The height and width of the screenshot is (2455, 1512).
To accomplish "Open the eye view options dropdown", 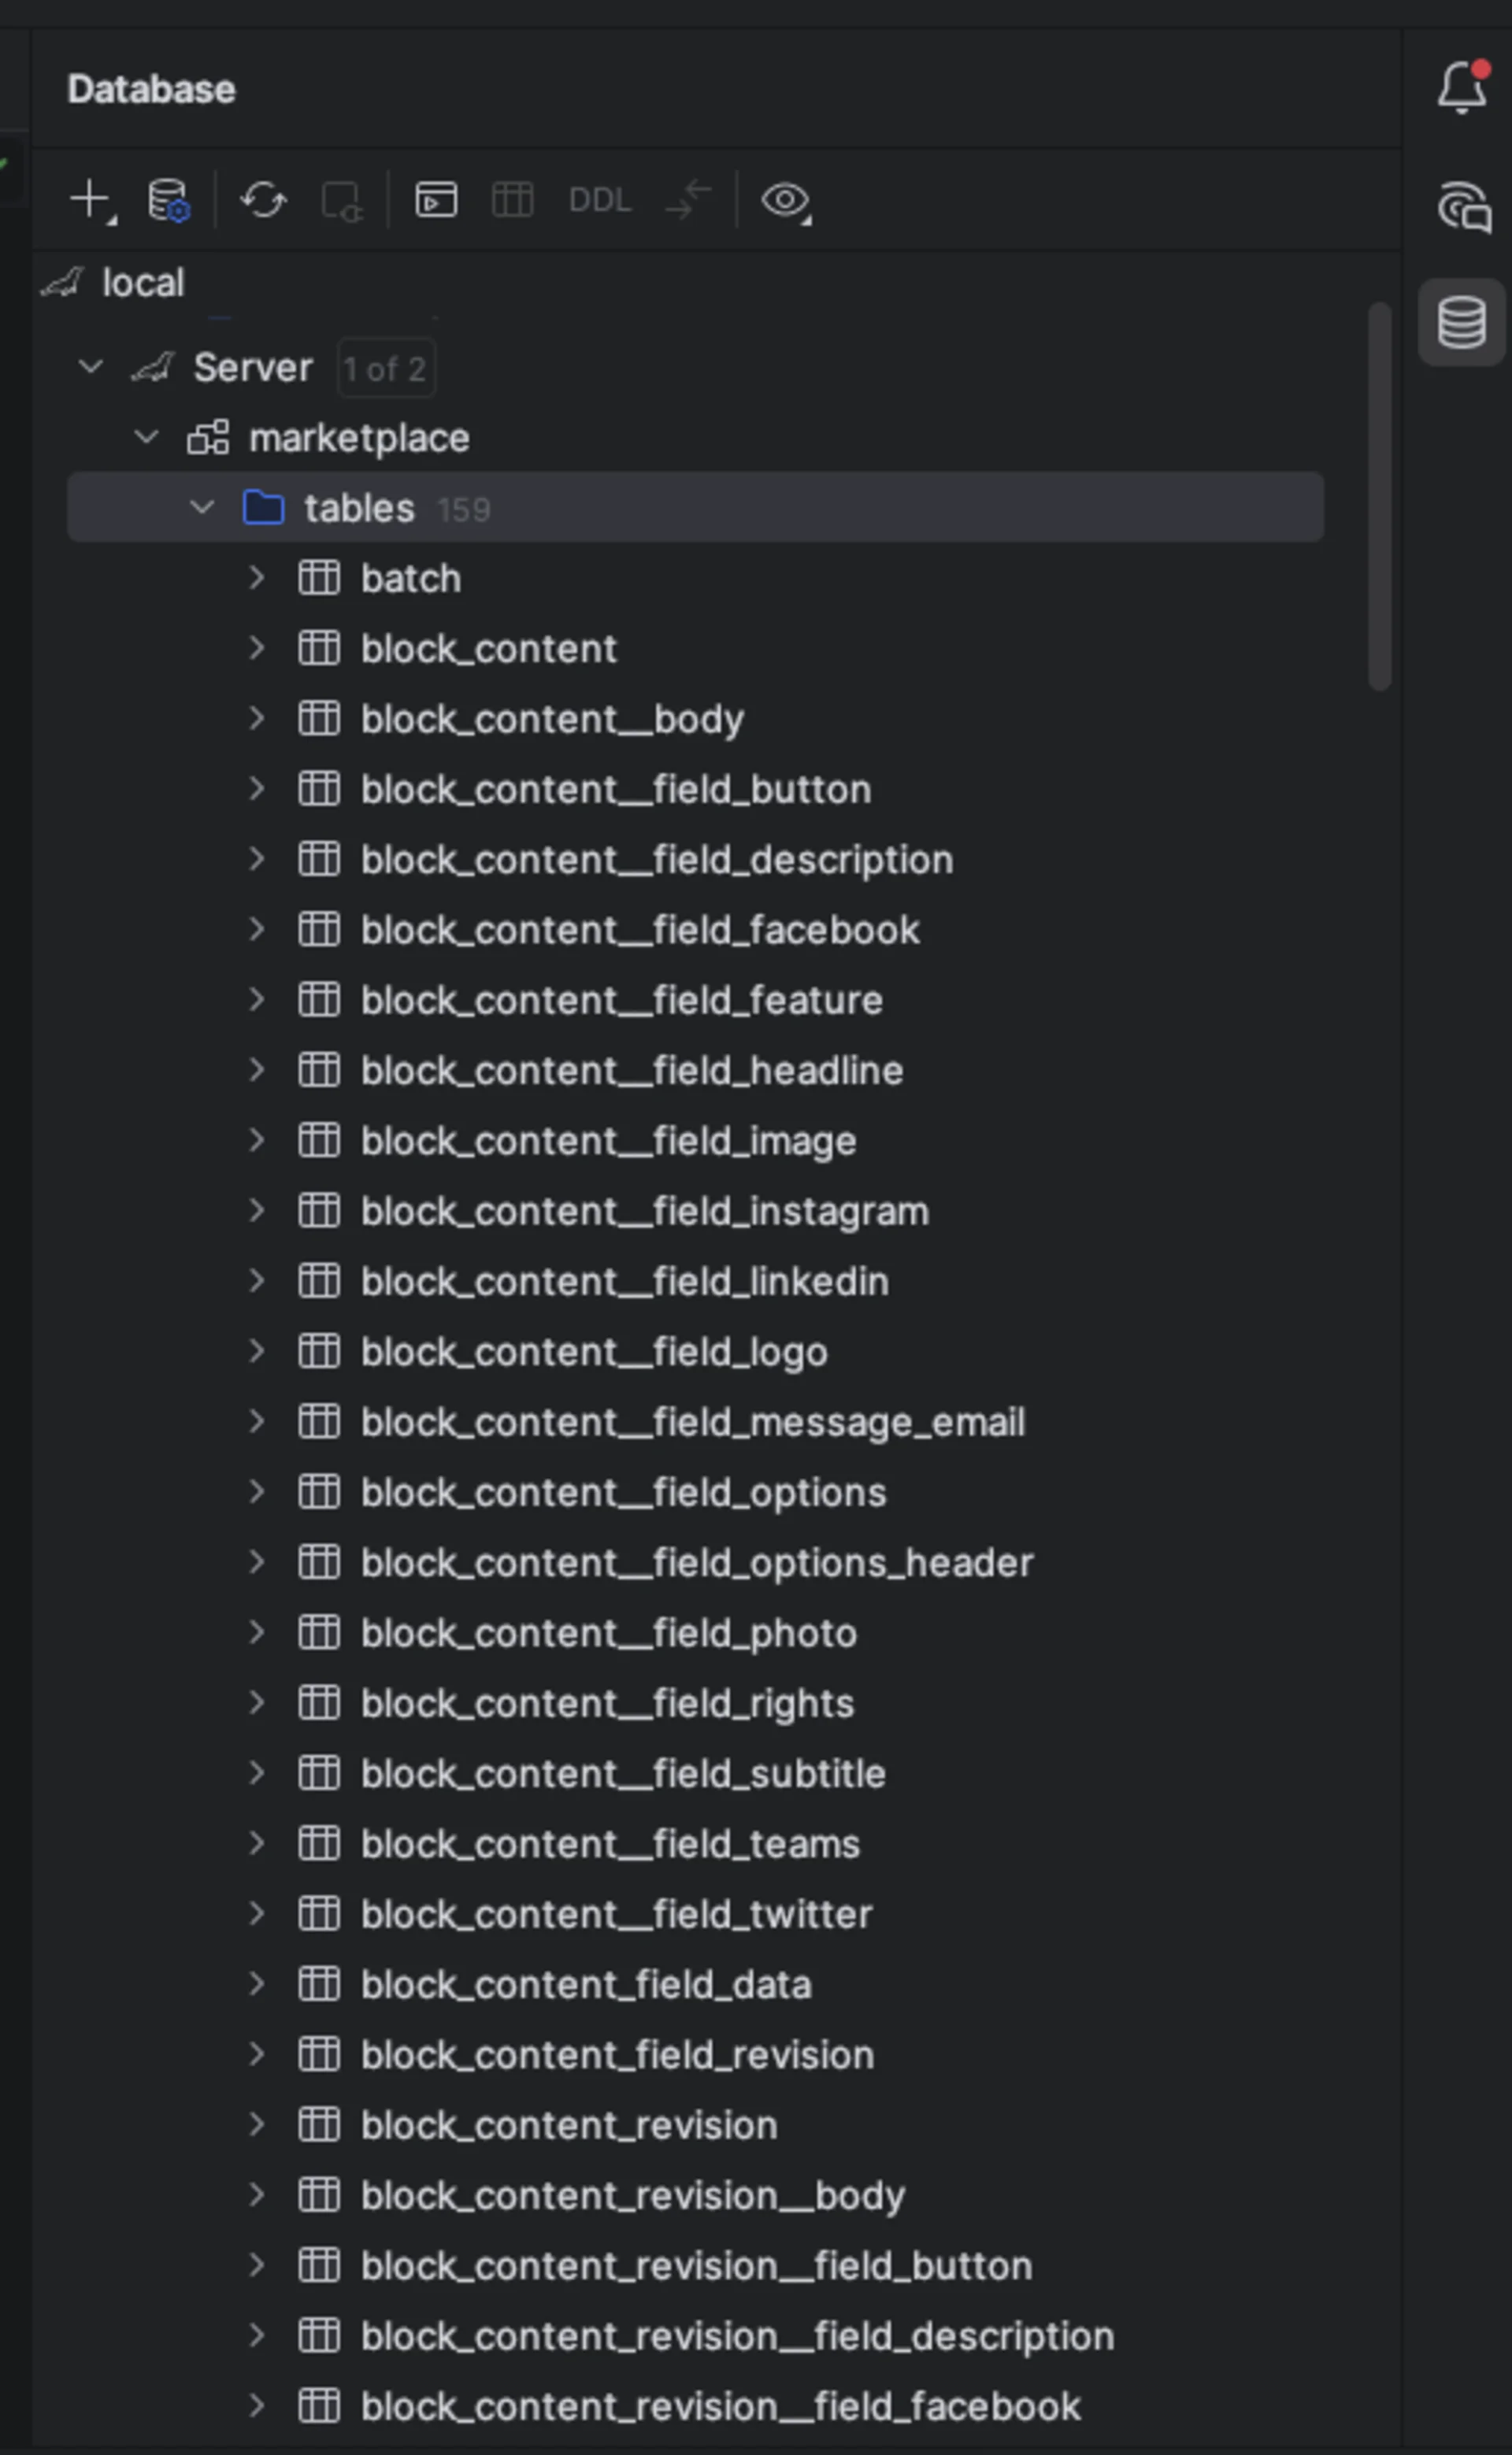I will [x=787, y=201].
